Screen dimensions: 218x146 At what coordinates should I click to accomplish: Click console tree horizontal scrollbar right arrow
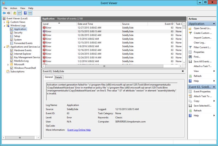38,138
